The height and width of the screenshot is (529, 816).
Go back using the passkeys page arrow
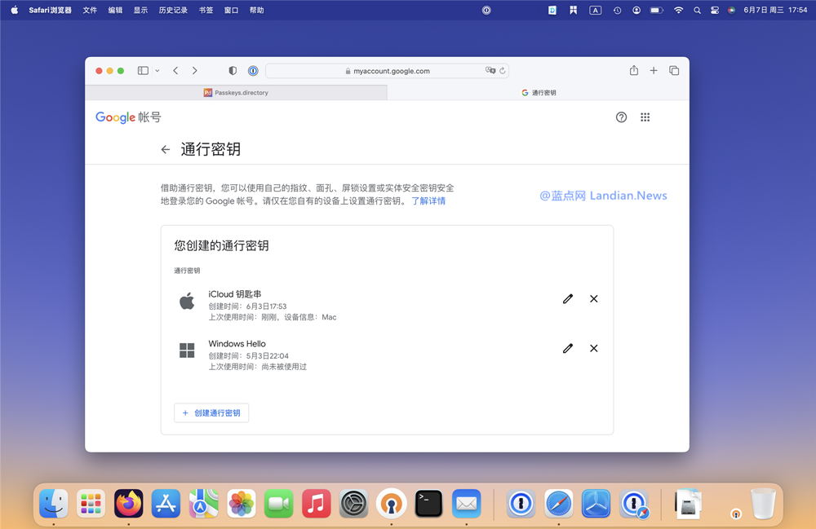tap(166, 150)
